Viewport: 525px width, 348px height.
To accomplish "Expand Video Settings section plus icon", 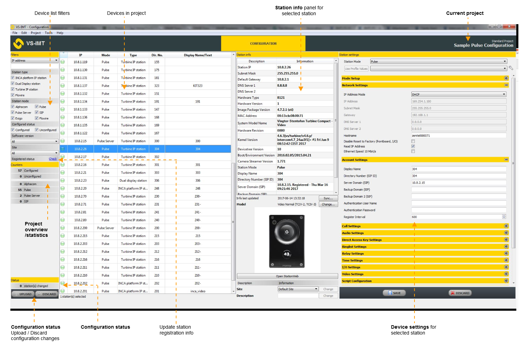I will point(506,274).
